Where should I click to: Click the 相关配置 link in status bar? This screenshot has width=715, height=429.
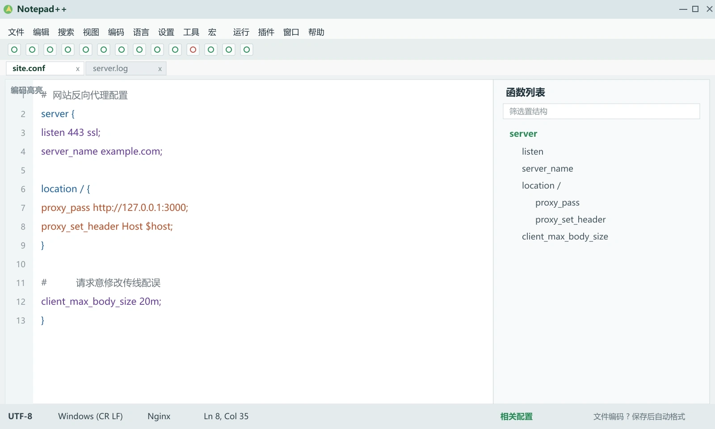click(x=517, y=416)
